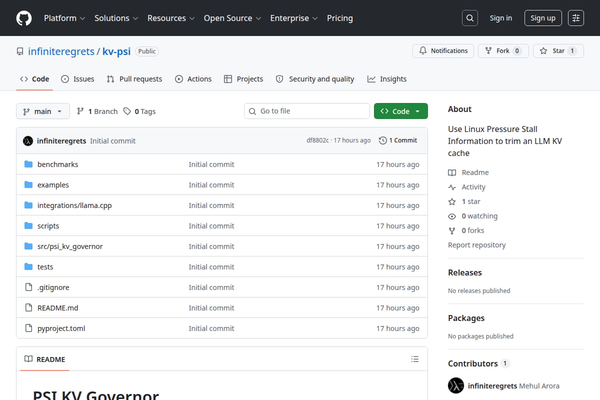
Task: Open the 1 Commit history link
Action: [x=398, y=140]
